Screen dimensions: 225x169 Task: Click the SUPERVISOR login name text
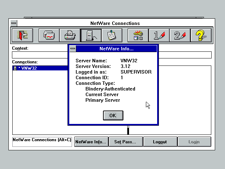[x=136, y=72]
